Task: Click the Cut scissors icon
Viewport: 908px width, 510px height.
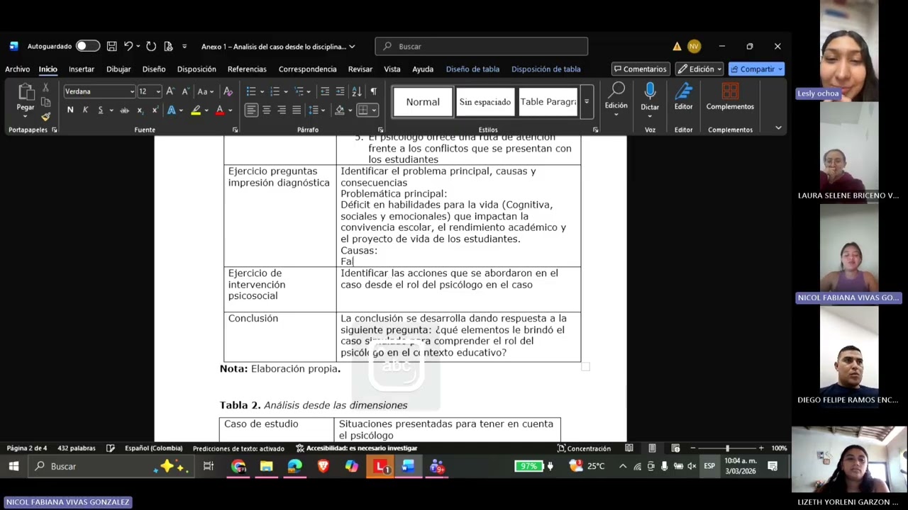Action: point(45,87)
